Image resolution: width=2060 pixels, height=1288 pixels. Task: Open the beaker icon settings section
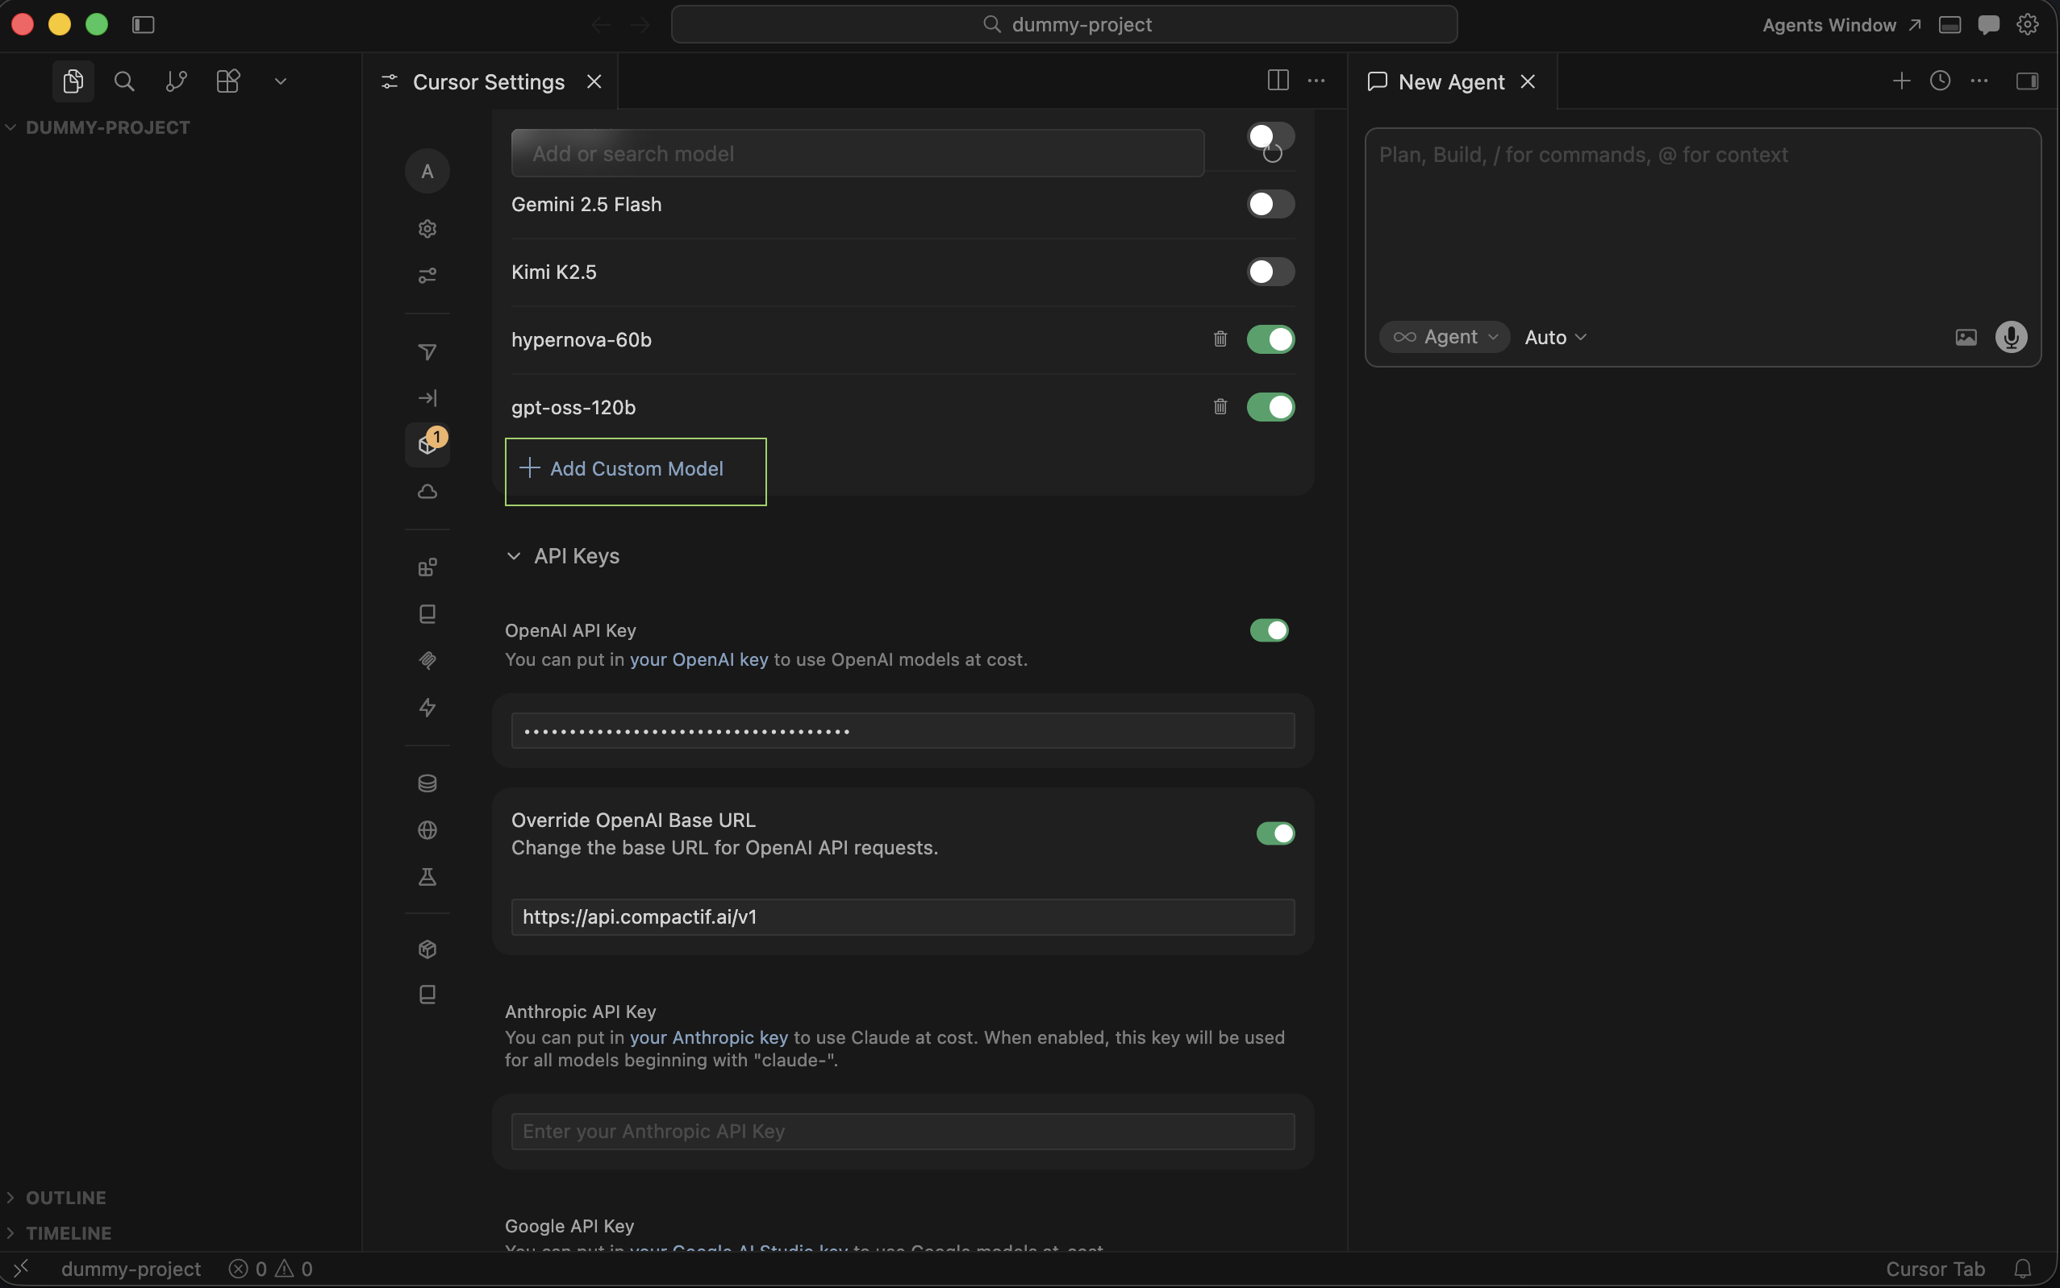point(427,877)
